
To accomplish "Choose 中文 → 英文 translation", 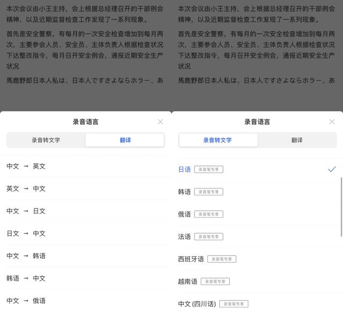I will pos(86,167).
